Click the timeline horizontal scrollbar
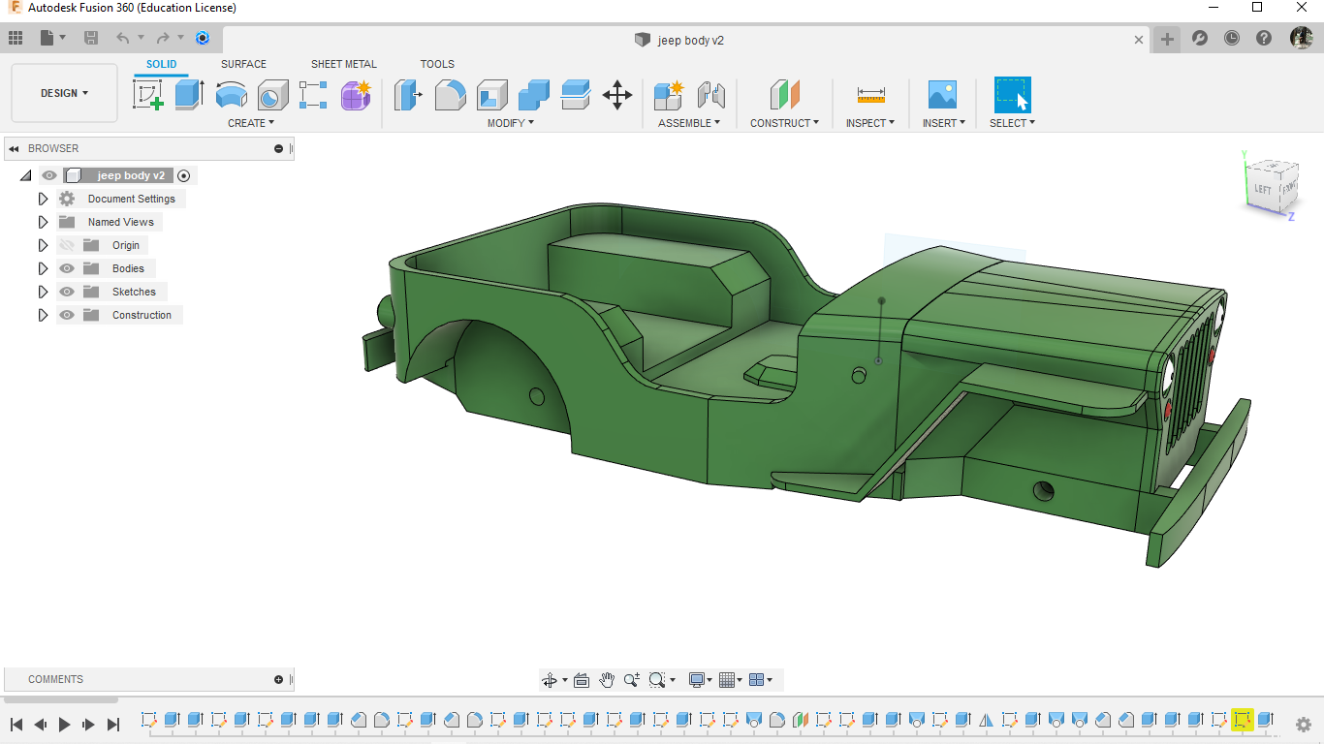 tap(60, 699)
